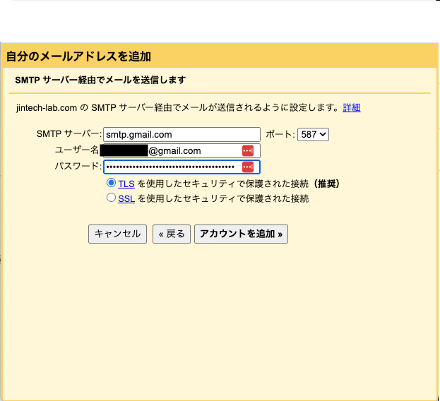Click the （推奨） text beside the TLS option

click(x=327, y=184)
